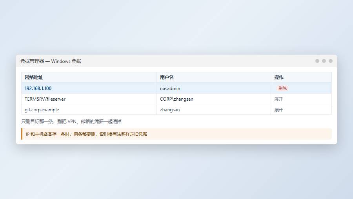This screenshot has height=199, width=353.
Task: Click the 凭据管理器 window title
Action: (51, 61)
